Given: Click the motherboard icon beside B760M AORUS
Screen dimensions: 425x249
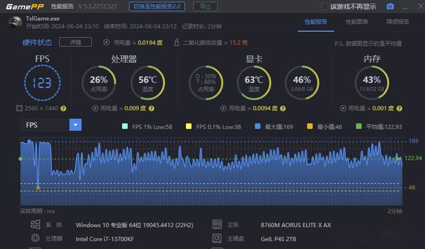Looking at the screenshot, I should (x=217, y=224).
